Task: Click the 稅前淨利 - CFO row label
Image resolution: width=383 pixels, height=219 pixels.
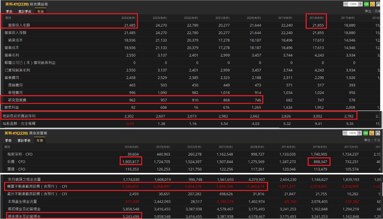Action: [20, 154]
